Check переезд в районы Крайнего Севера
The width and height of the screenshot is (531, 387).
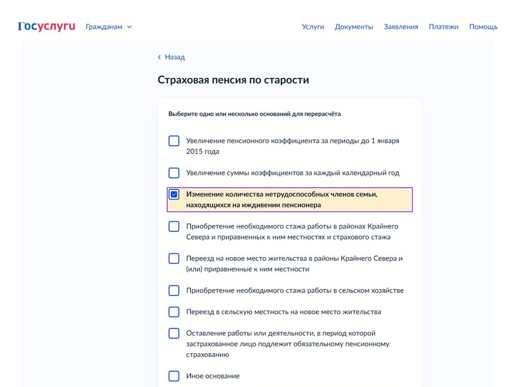(x=174, y=258)
